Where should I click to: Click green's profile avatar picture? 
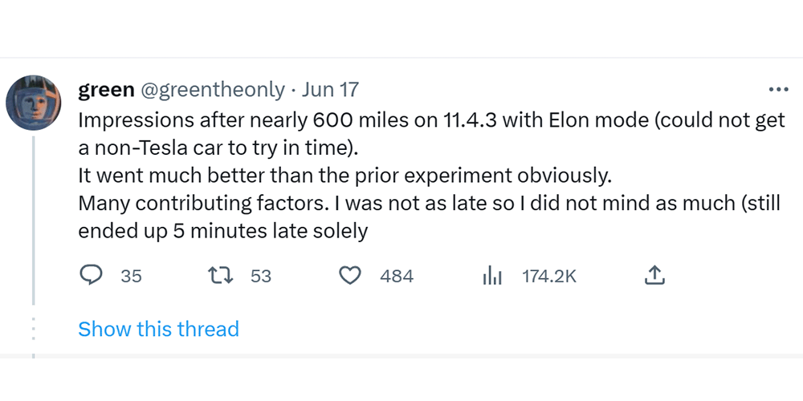pos(33,103)
